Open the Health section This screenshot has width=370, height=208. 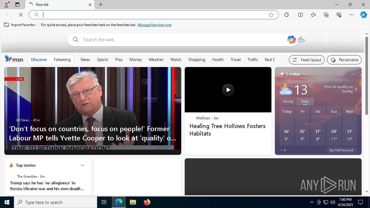[218, 60]
